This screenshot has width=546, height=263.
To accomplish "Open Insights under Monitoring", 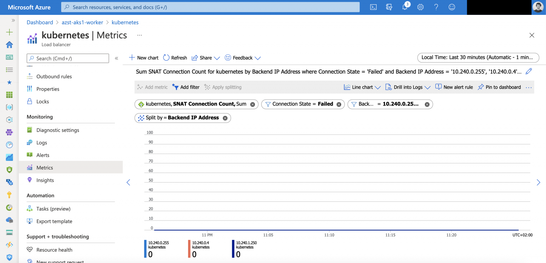I will click(45, 180).
